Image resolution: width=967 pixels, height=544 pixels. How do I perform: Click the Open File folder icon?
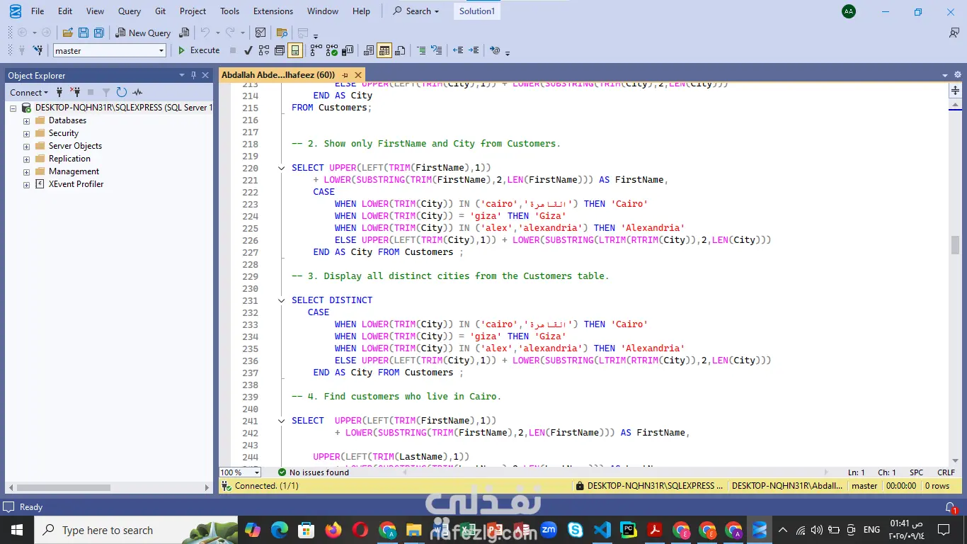(x=68, y=33)
